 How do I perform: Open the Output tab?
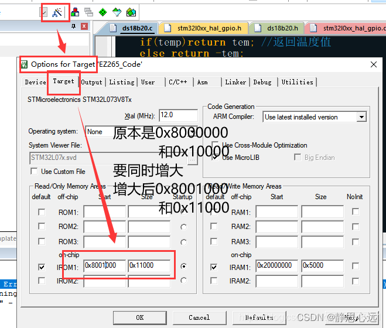(91, 82)
